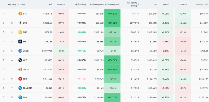Click the Bitcoin BTC coin icon
The image size is (209, 102).
[20, 14]
